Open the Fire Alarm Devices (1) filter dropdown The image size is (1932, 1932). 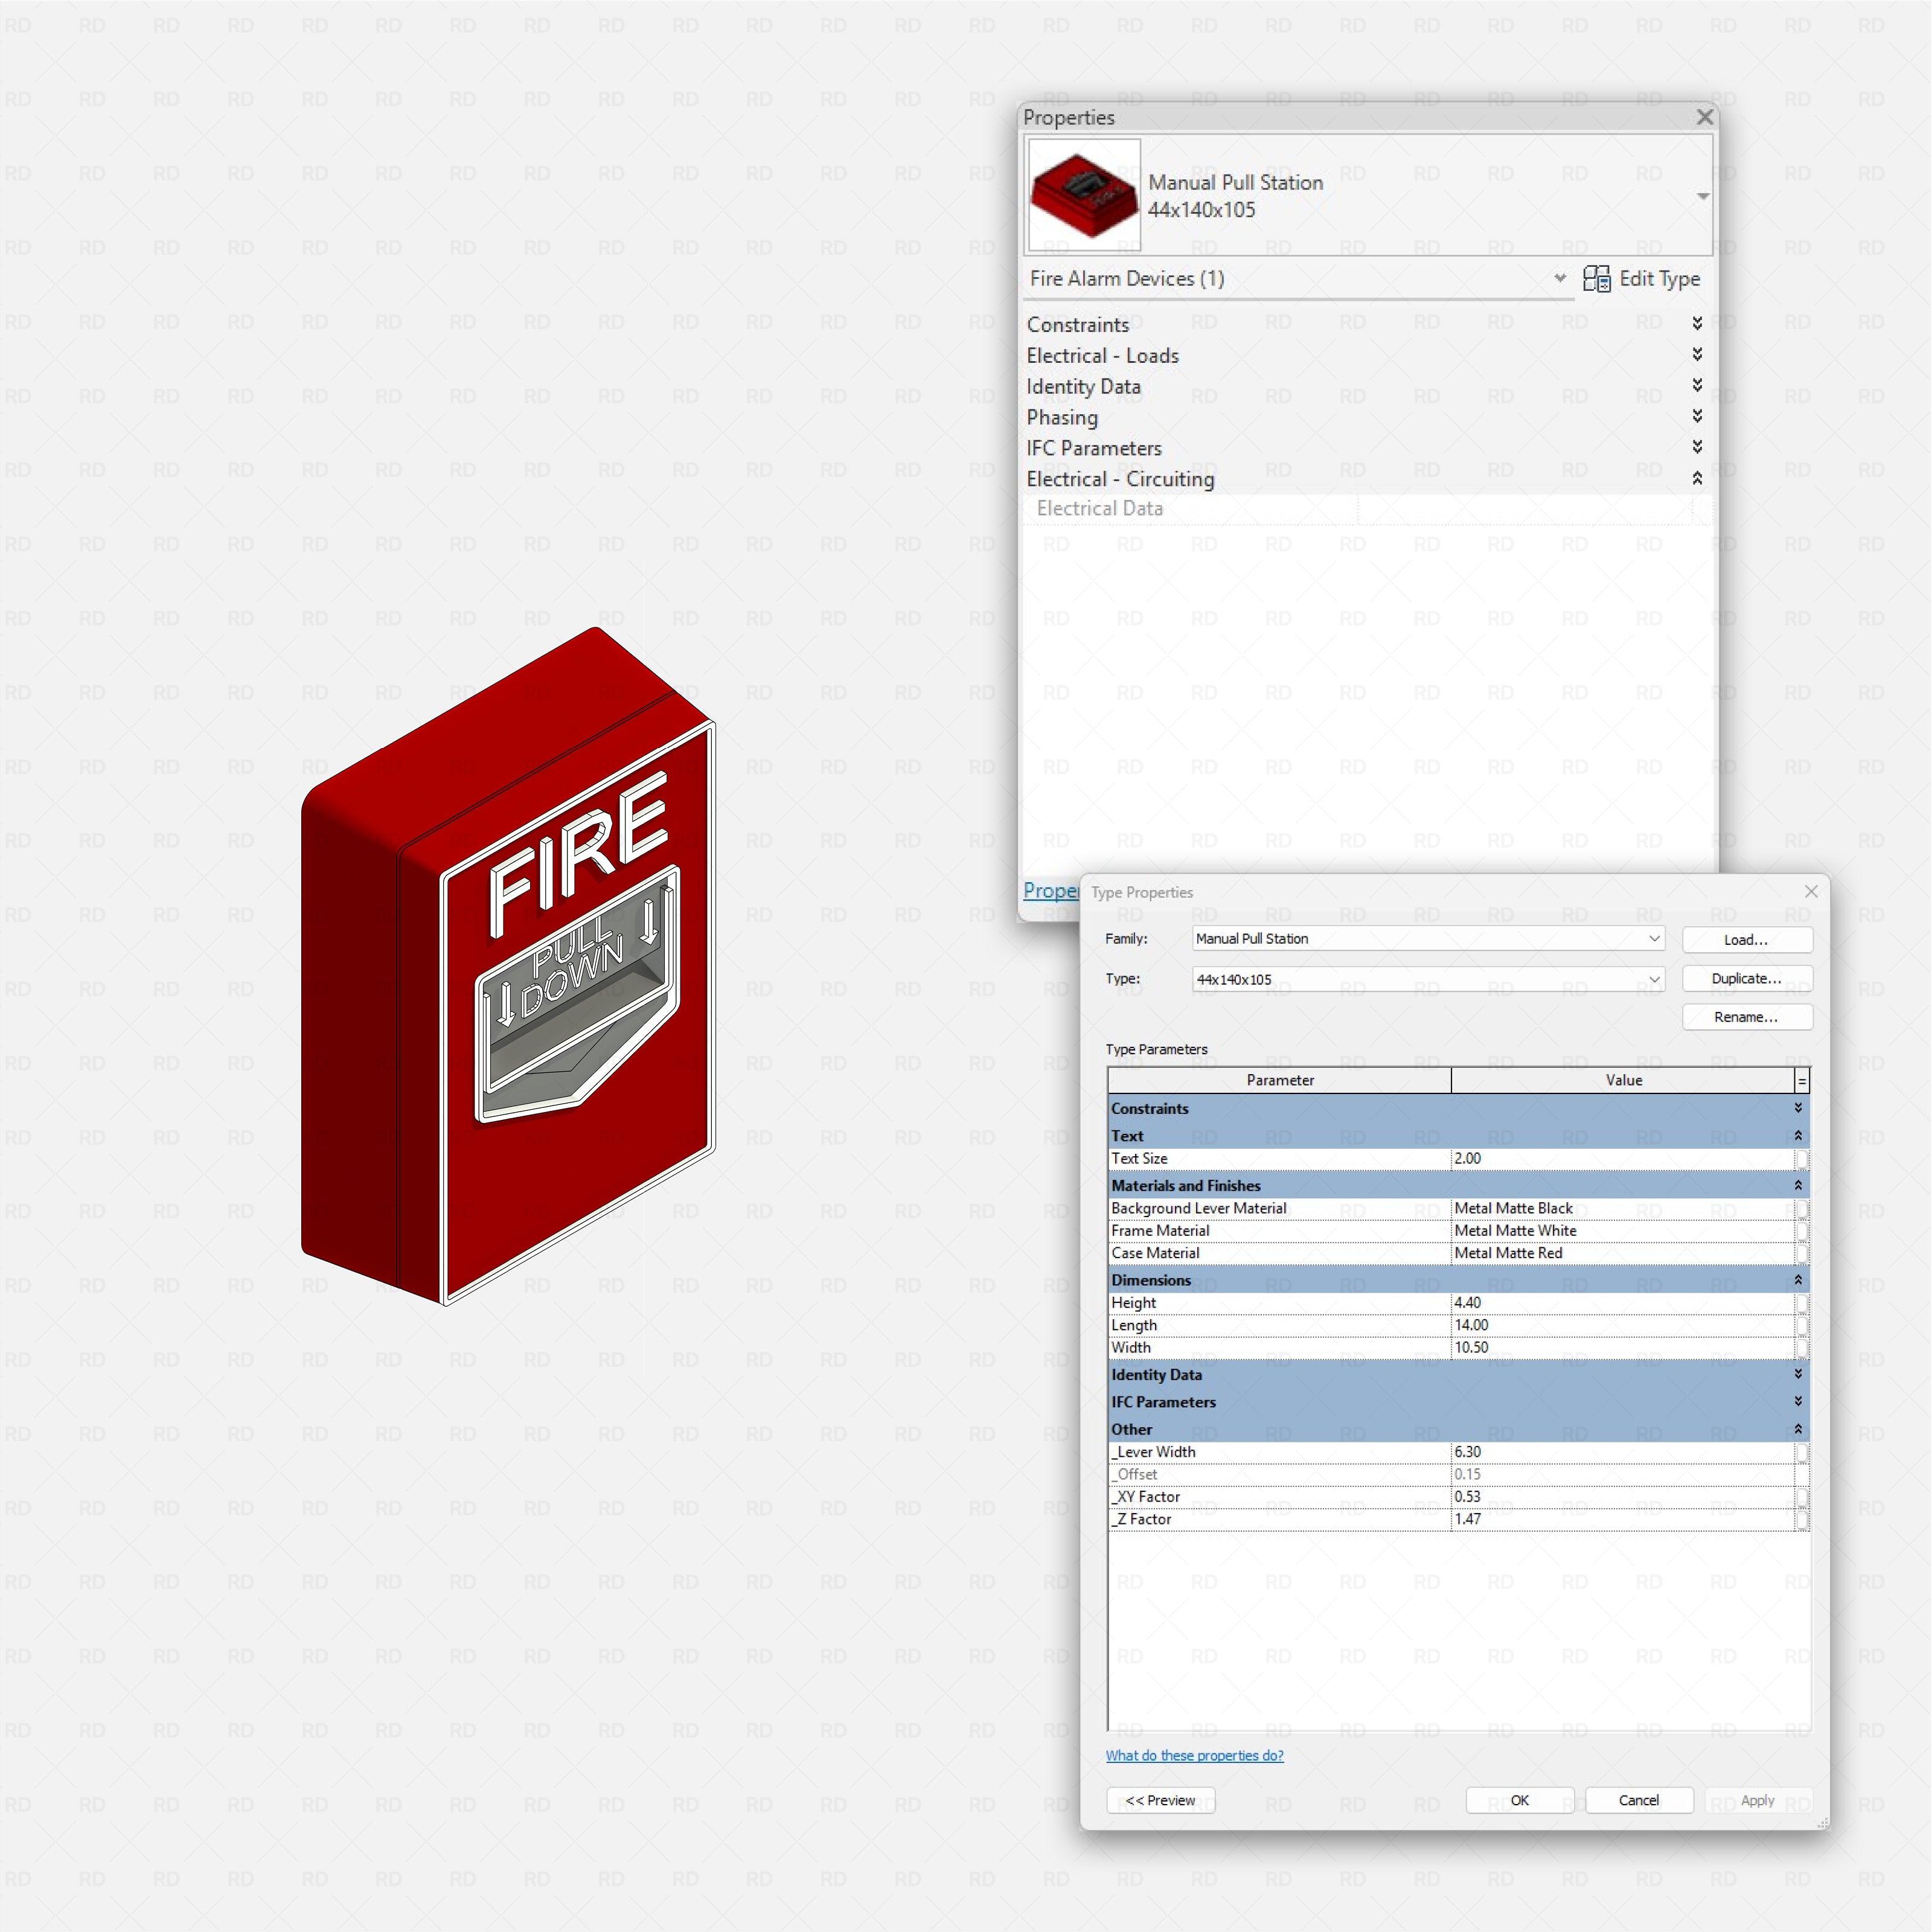click(1559, 278)
